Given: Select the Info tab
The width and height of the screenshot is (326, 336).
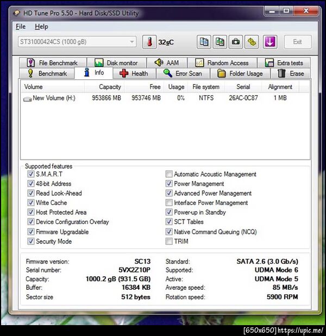Looking at the screenshot, I should pyautogui.click(x=93, y=73).
